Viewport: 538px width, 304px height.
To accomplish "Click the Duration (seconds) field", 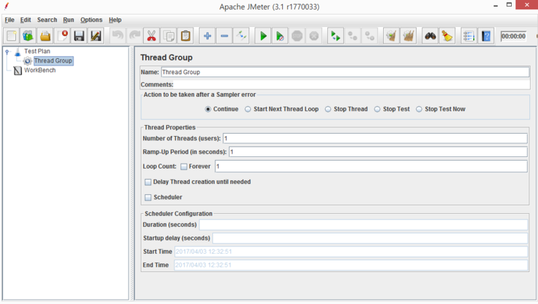I will coord(364,225).
